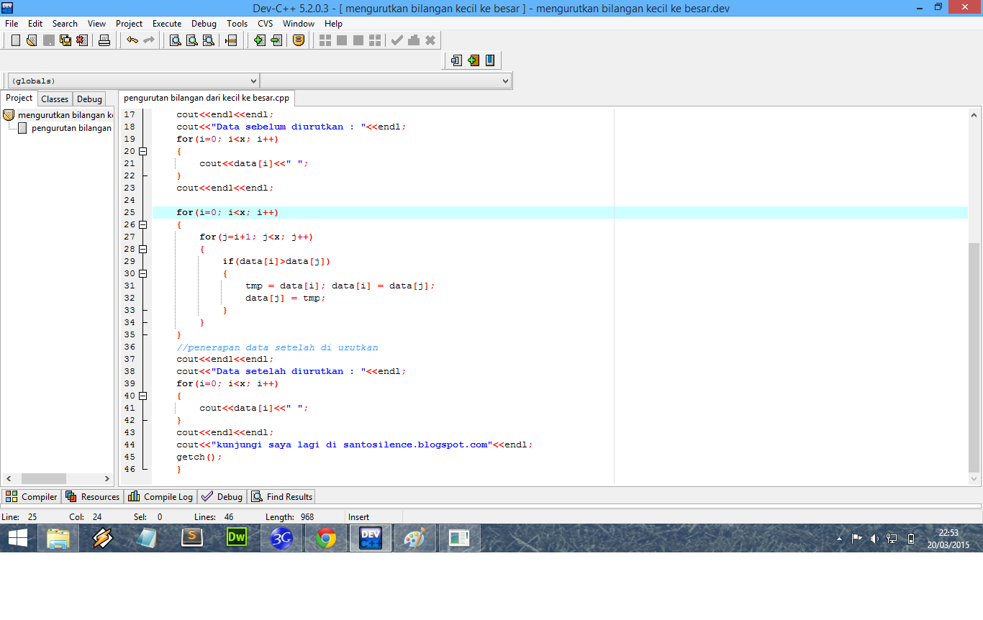Show hidden system tray icons
Image resolution: width=983 pixels, height=620 pixels.
[839, 538]
